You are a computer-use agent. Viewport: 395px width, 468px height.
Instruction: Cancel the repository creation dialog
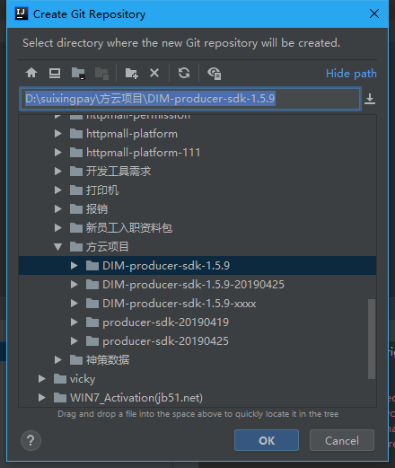342,440
